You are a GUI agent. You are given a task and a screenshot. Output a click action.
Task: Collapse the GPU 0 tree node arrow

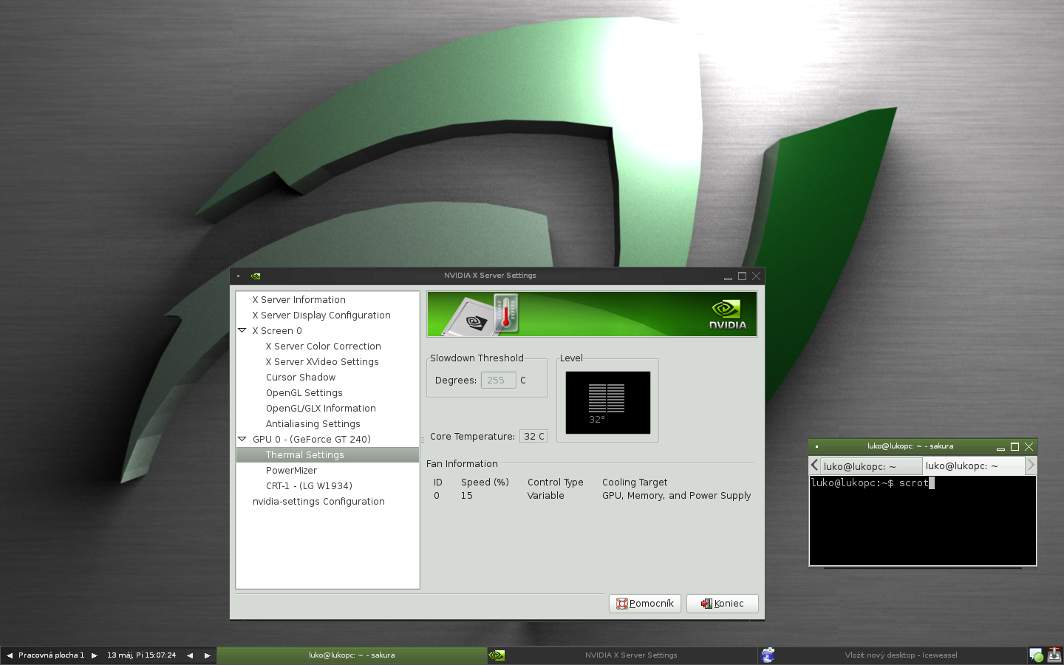[242, 439]
